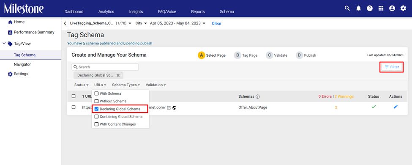Screen dimensions: 412x165
Task: Uncheck Declaring Global Schema checkbox
Action: (x=96, y=109)
